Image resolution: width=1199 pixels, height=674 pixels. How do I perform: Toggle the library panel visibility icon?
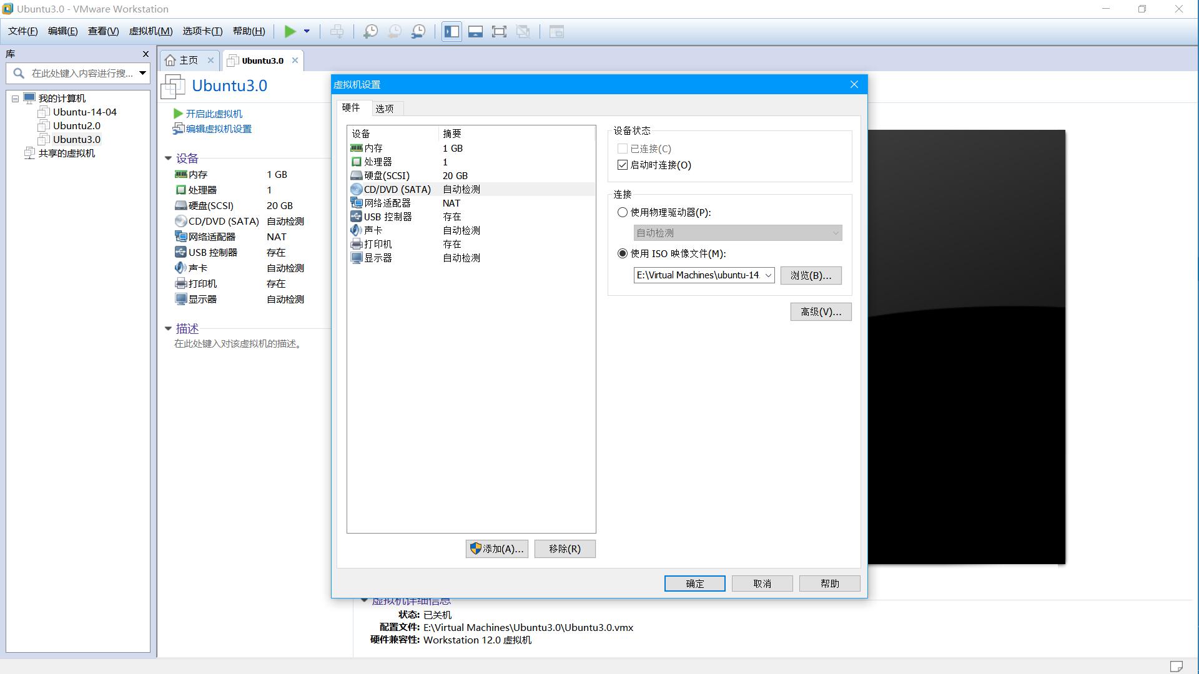point(451,31)
